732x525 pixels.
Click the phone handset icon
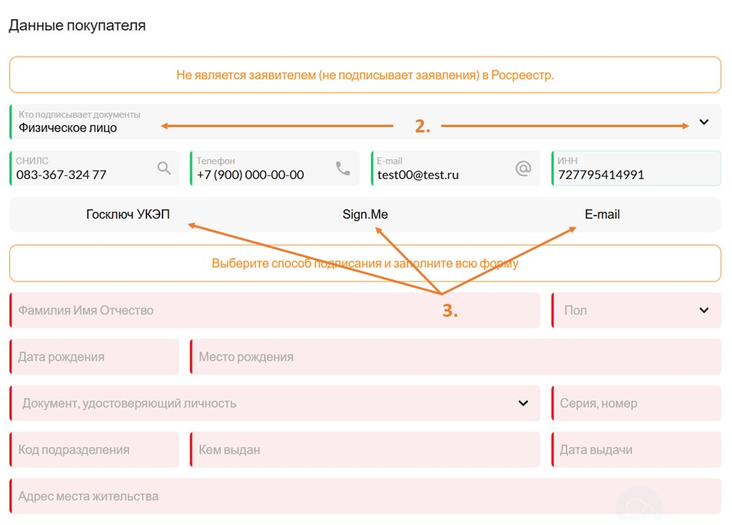click(x=343, y=168)
